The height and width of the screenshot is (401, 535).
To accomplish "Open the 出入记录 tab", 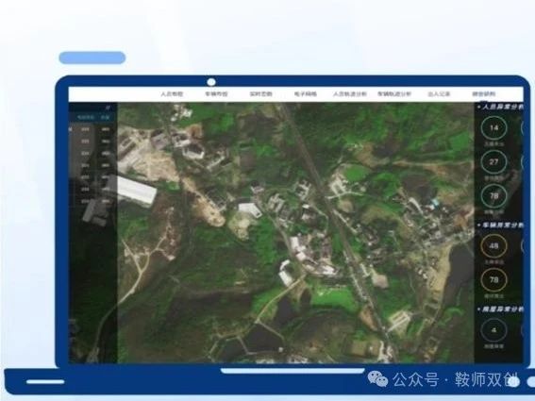I will (439, 93).
